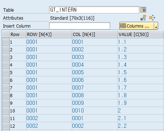
Task: Select row 11 using its row selector
Action: (6, 118)
